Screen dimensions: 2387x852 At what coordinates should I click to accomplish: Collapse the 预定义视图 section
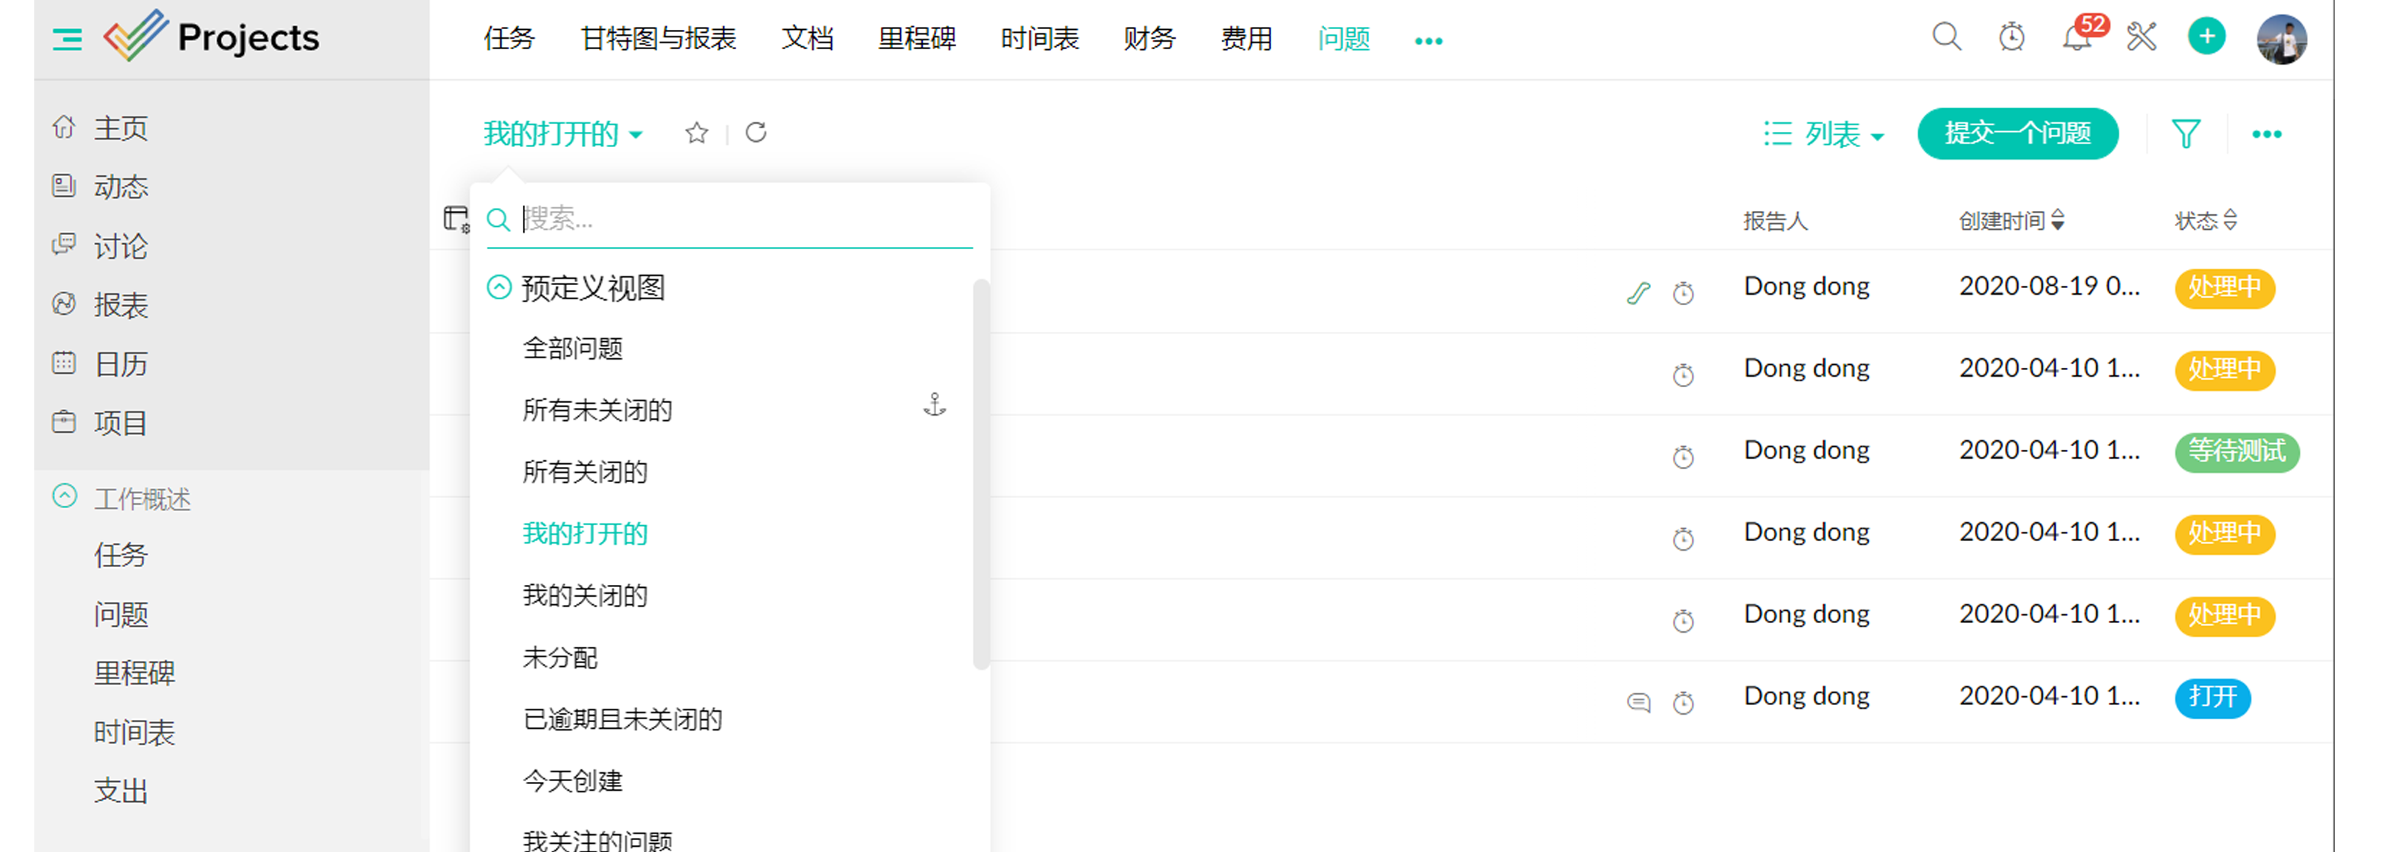tap(500, 287)
